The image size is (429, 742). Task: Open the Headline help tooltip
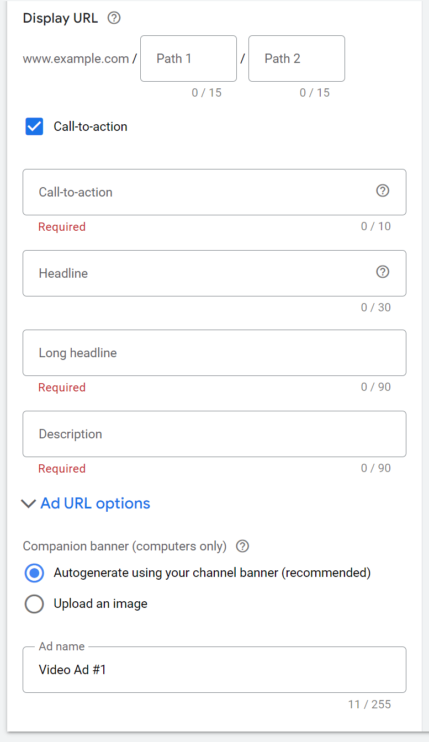[x=383, y=272]
